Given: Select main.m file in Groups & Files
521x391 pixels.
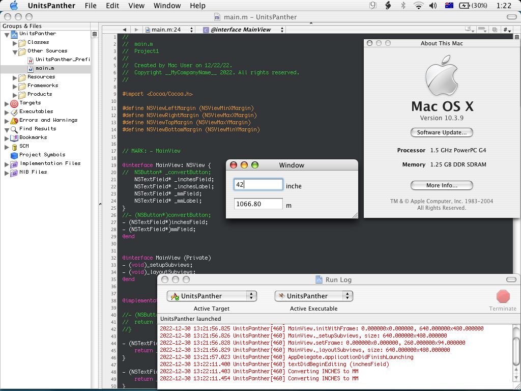Looking at the screenshot, I should point(45,68).
